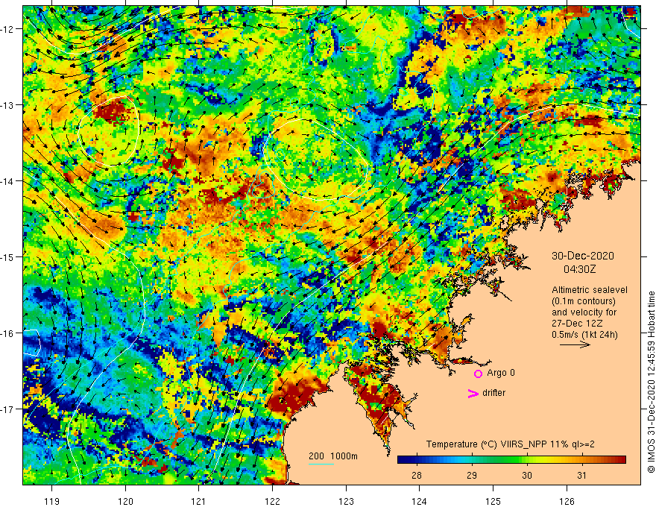656x507 pixels.
Task: Click the 125 longitude axis label
Action: pos(493,501)
